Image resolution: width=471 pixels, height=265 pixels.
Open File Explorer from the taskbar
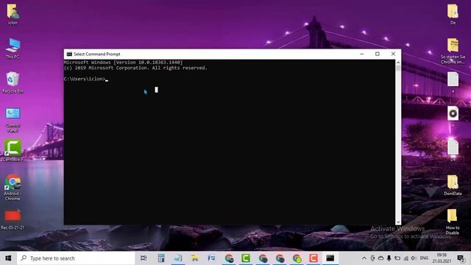(194, 258)
